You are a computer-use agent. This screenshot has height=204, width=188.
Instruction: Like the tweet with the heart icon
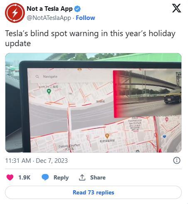click(10, 177)
